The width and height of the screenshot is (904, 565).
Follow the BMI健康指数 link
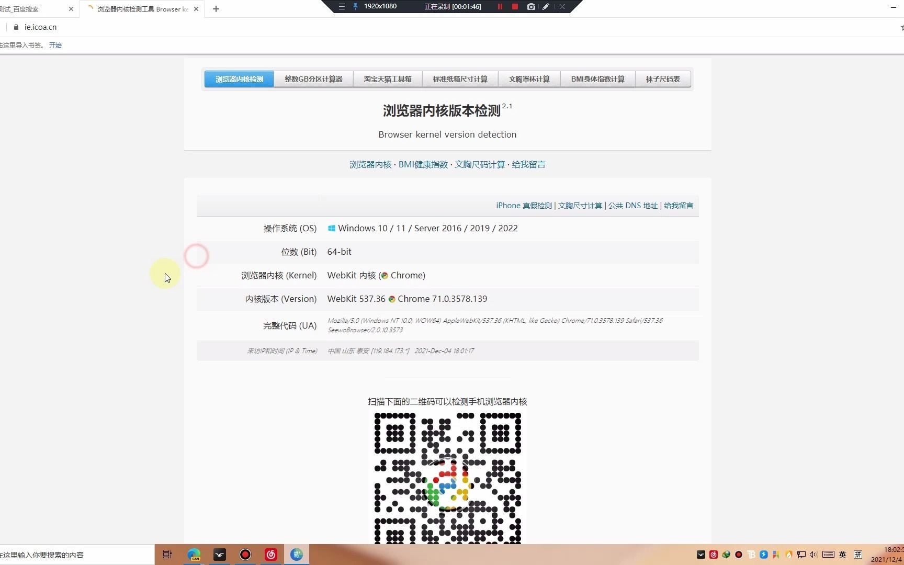(x=423, y=164)
